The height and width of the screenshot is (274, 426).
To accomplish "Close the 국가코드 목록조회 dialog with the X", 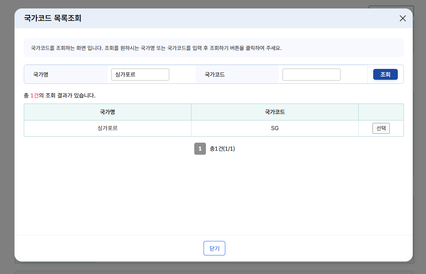I will click(402, 18).
